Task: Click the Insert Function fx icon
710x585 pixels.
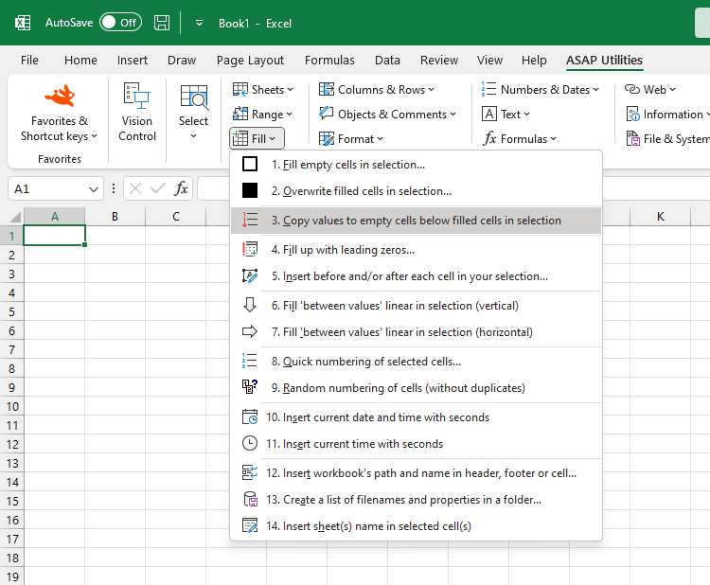Action: click(x=181, y=188)
